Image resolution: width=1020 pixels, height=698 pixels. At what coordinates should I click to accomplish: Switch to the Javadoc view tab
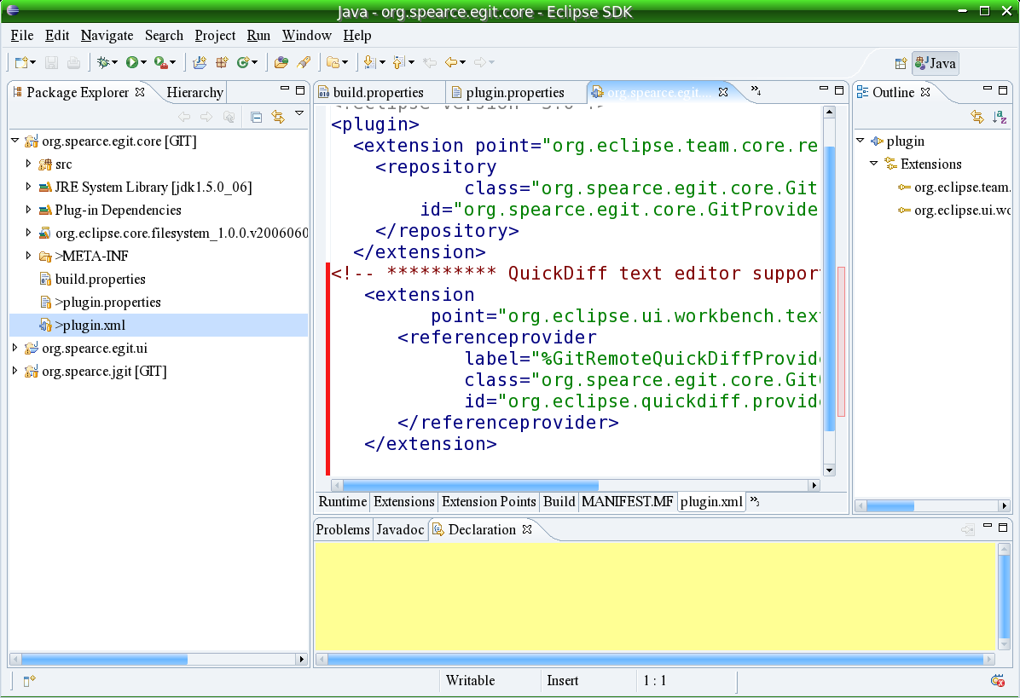tap(400, 529)
